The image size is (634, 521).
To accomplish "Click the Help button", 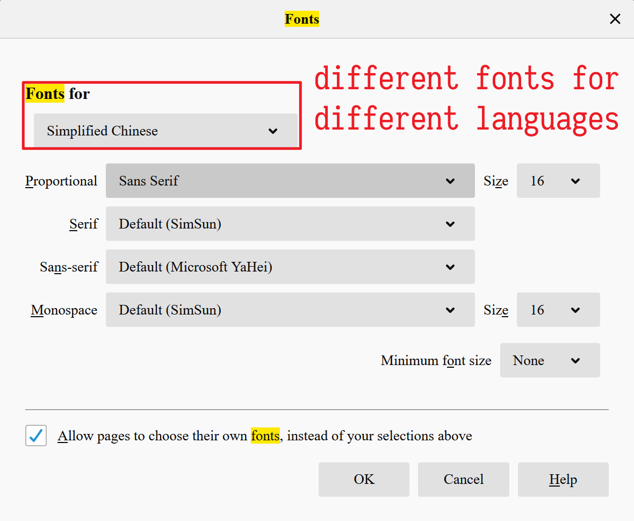I will point(563,480).
